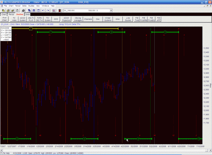Click the cascade windows toolbar icon
The height and width of the screenshot is (155, 212).
click(29, 11)
